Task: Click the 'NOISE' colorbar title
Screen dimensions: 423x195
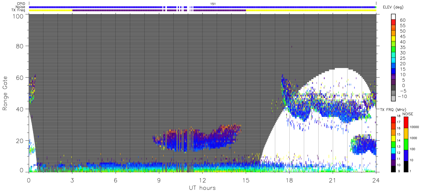Action: pos(407,114)
